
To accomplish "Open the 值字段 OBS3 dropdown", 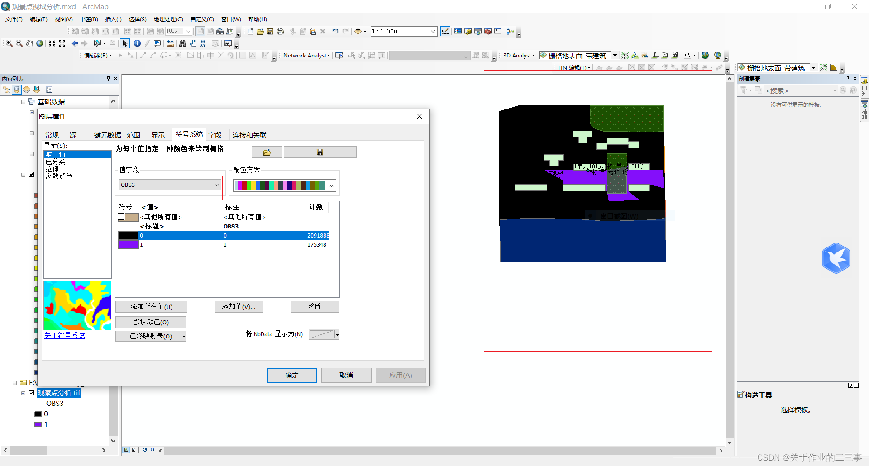I will (217, 185).
